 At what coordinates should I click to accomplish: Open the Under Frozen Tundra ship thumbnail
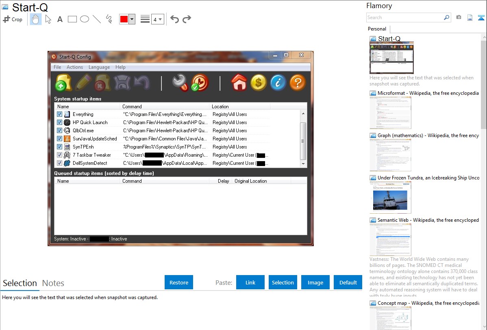coord(390,197)
